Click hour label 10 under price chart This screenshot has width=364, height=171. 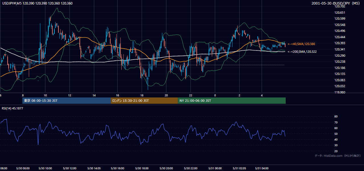pos(45,95)
